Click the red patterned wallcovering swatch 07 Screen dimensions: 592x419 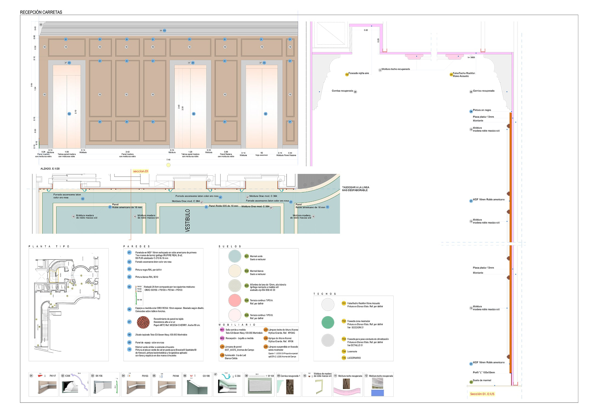pyautogui.click(x=143, y=322)
